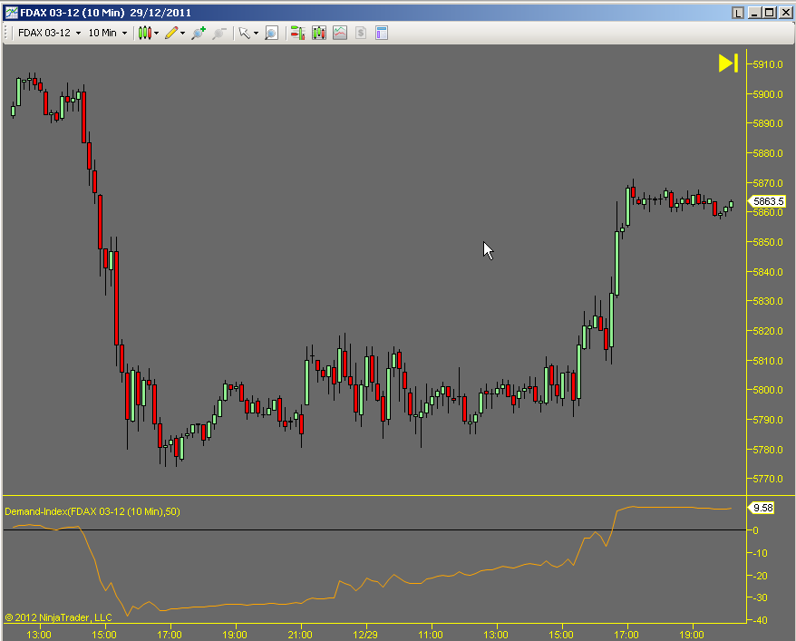Click the candlestick chart style icon
Screen dimensions: 796x641
144,33
